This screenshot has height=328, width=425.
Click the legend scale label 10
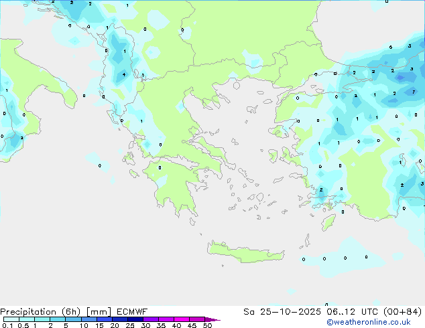pyautogui.click(x=84, y=325)
